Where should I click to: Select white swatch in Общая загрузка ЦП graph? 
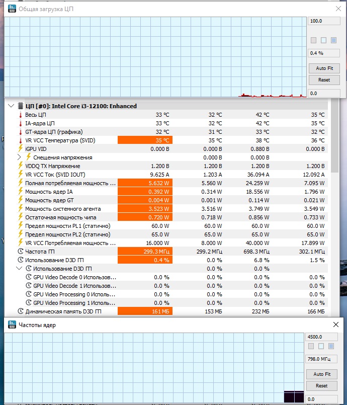(x=323, y=40)
